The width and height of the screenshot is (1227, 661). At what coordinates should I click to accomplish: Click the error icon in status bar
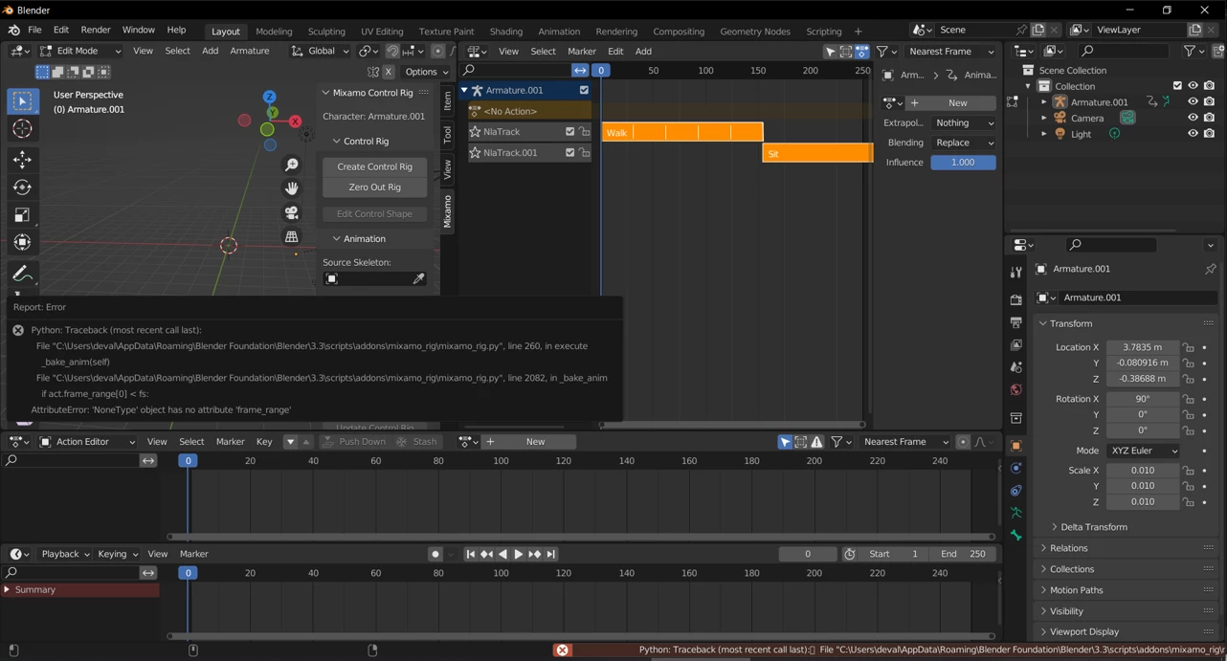point(563,650)
